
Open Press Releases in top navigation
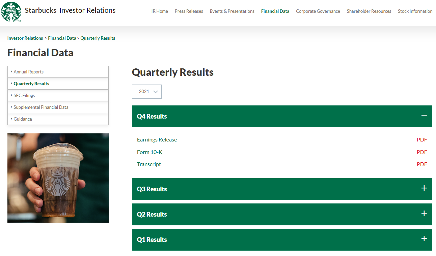pos(189,11)
